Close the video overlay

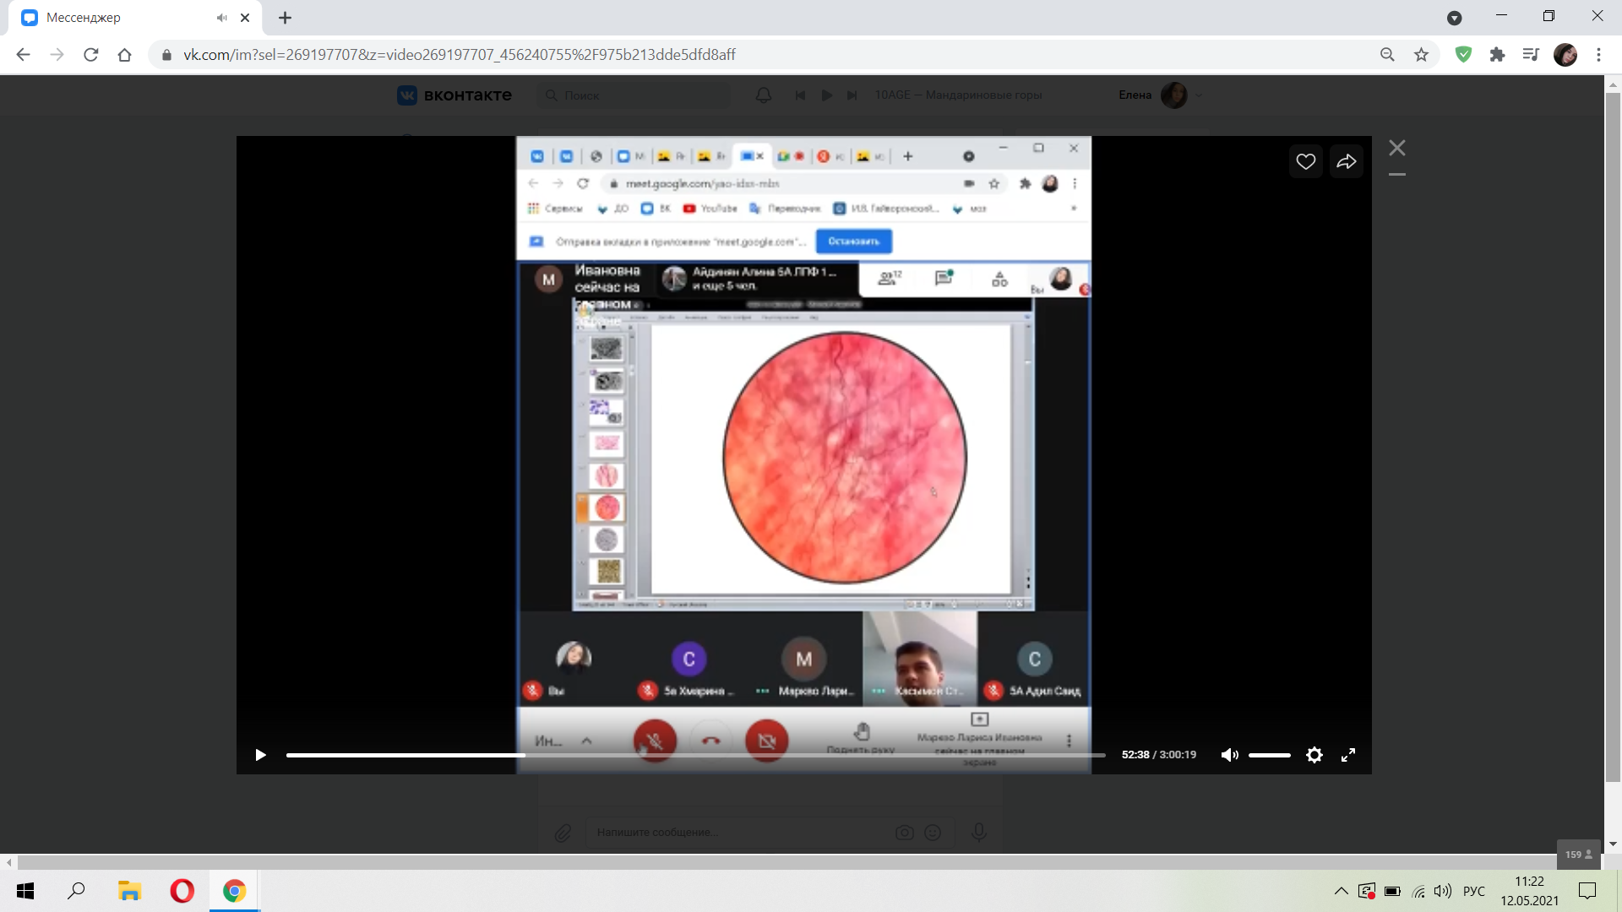point(1397,148)
